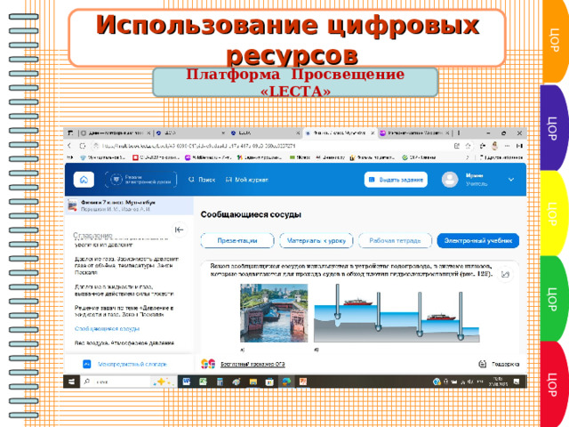Open Calculator from the taskbar
The width and height of the screenshot is (569, 427).
tap(220, 382)
